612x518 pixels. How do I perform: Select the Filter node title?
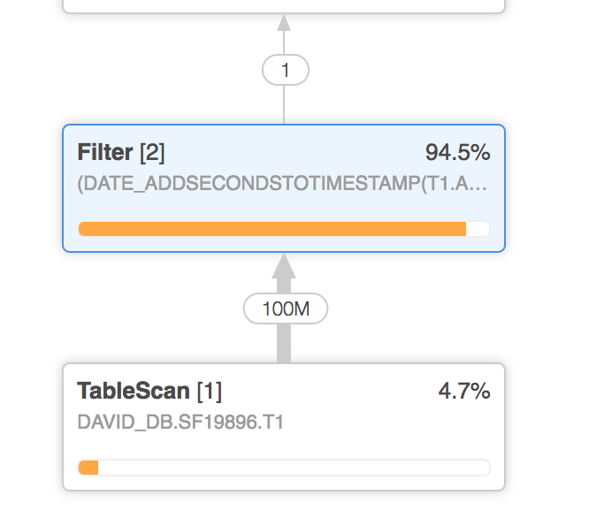tap(106, 153)
